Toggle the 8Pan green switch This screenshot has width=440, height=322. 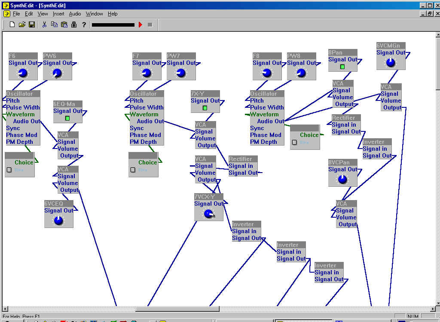(x=342, y=67)
